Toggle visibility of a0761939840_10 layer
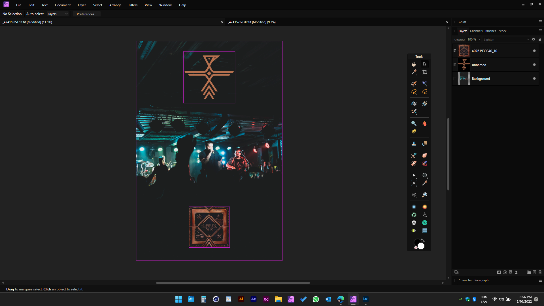This screenshot has width=544, height=306. click(534, 51)
